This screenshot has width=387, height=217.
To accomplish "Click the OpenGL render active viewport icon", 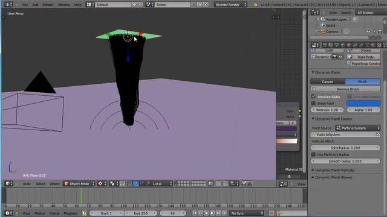I will 244,183.
